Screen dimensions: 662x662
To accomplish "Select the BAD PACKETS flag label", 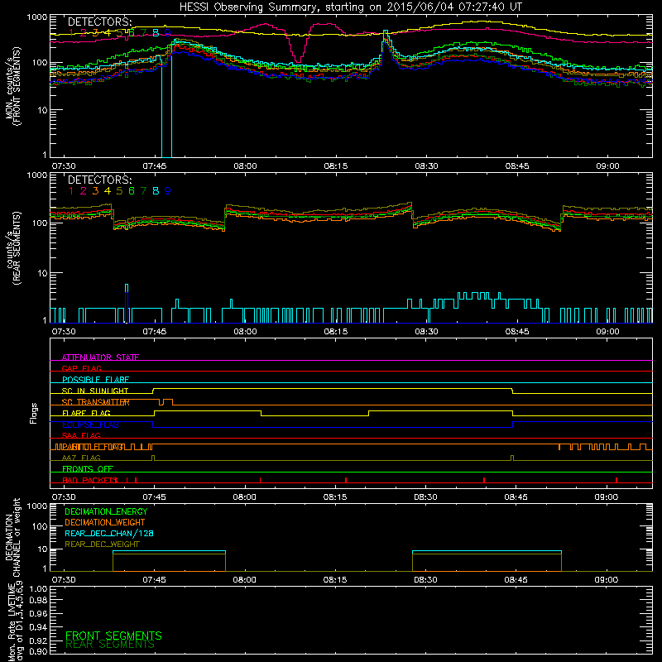I will pyautogui.click(x=89, y=480).
